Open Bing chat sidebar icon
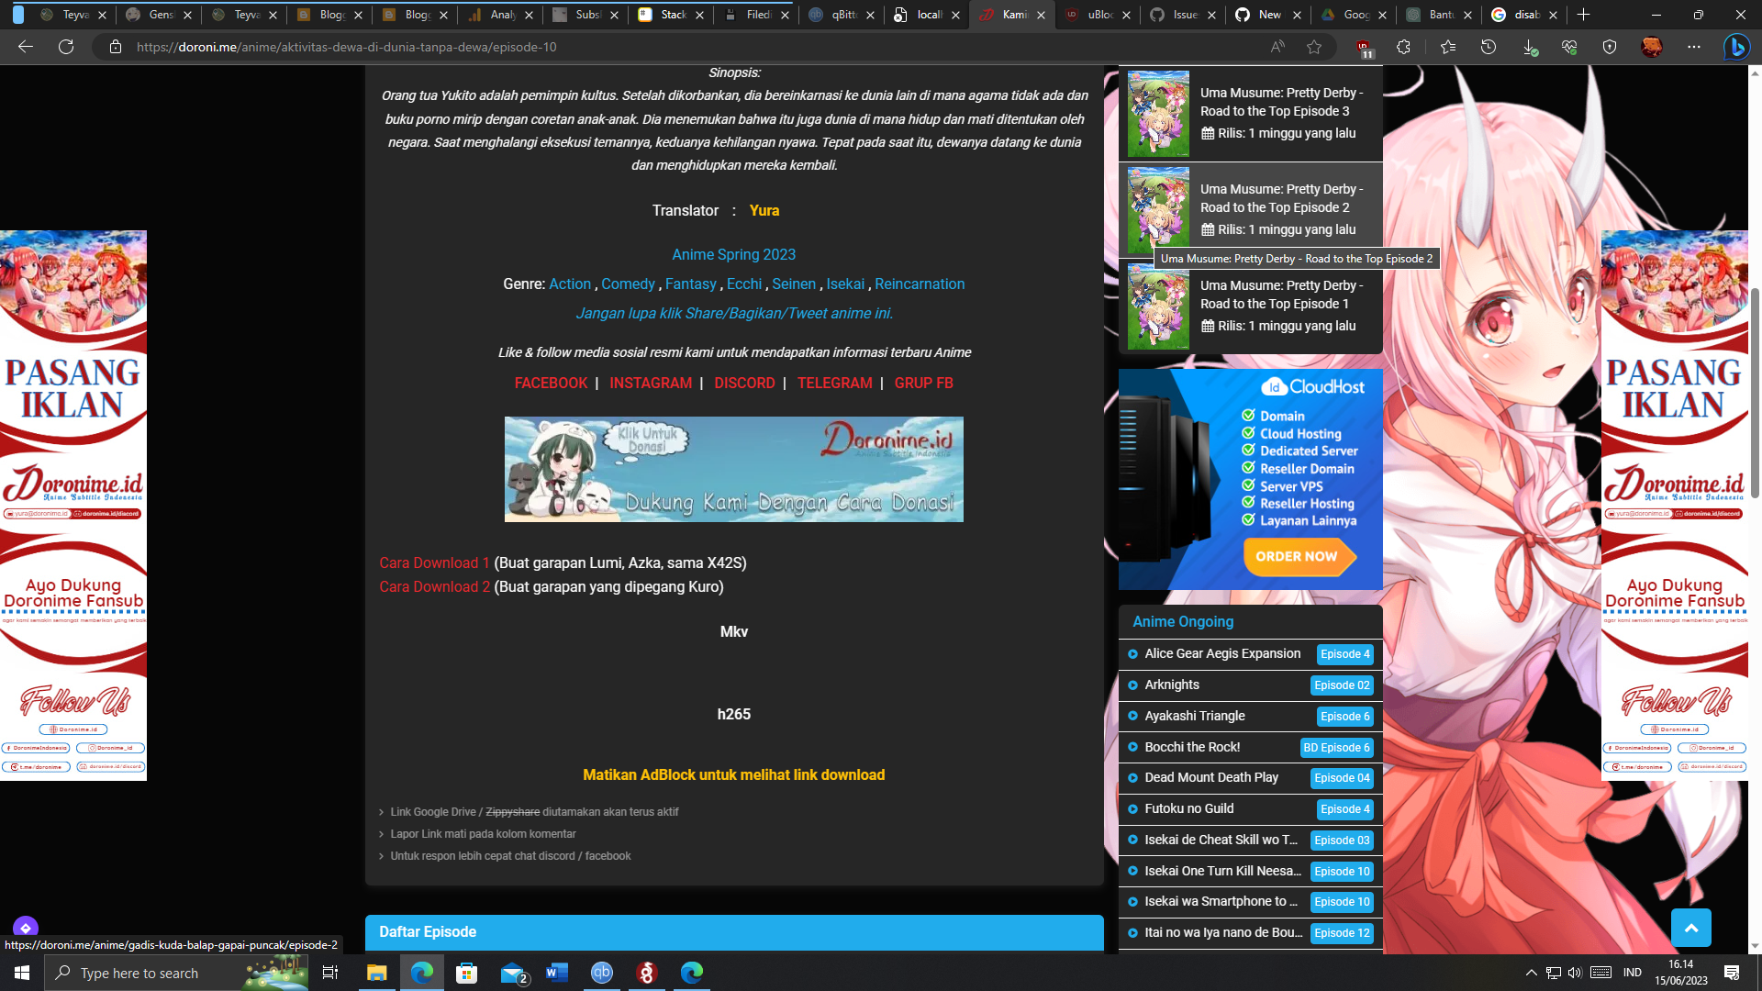 (x=1735, y=47)
